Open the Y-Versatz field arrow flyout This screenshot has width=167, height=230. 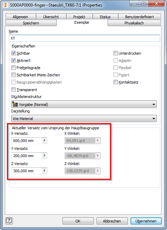point(45,156)
